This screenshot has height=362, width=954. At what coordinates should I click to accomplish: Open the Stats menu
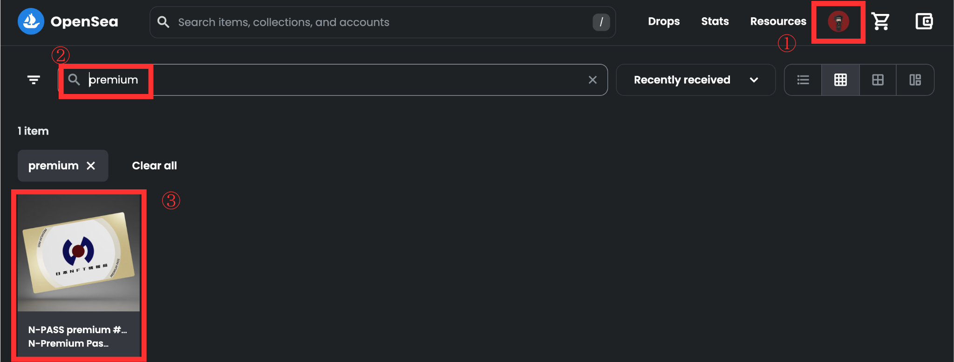coord(715,21)
